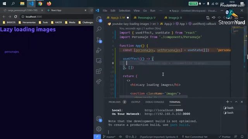
Task: Switch to the TERMINAL panel tab
Action: click(x=175, y=102)
